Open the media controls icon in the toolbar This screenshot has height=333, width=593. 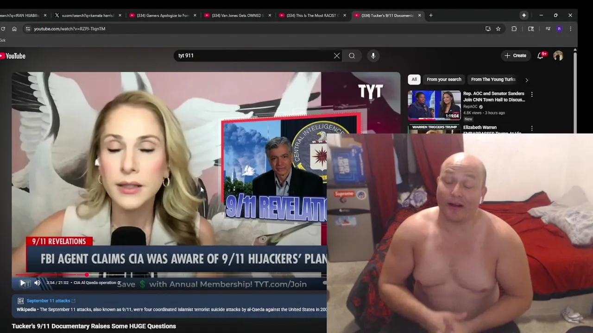548,29
